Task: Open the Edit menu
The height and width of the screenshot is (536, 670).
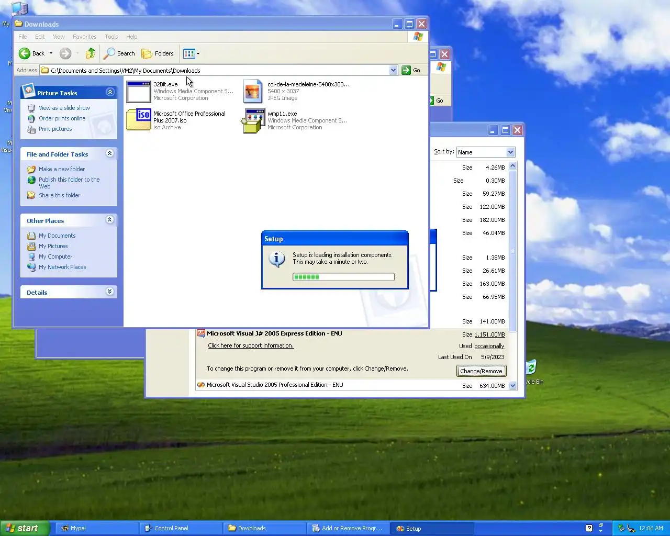Action: click(40, 37)
